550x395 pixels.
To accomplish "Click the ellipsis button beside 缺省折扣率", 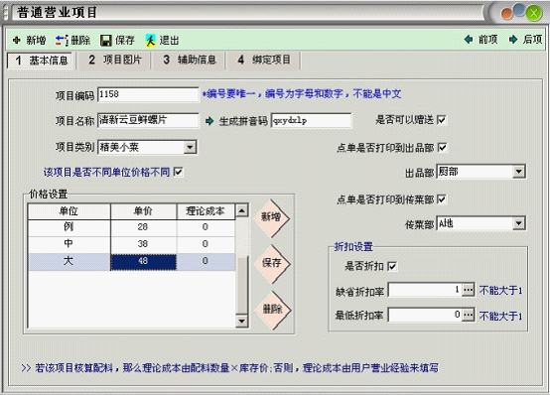I will pyautogui.click(x=468, y=290).
